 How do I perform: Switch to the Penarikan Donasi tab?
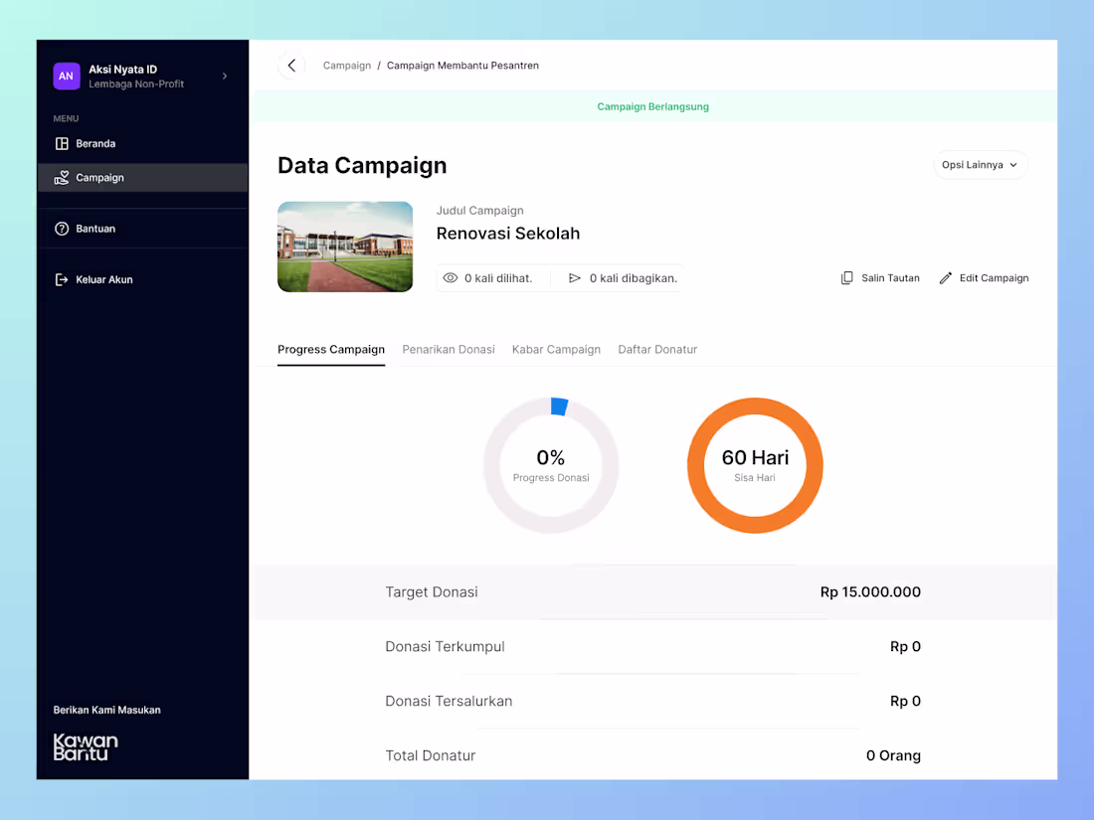click(449, 349)
